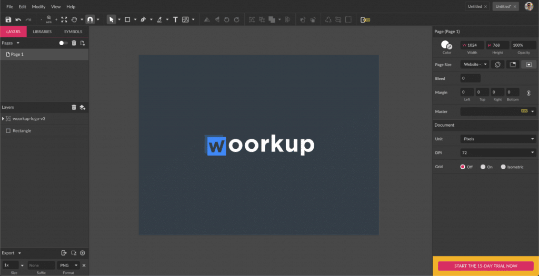Select the Text tool
This screenshot has width=539, height=276.
[175, 19]
